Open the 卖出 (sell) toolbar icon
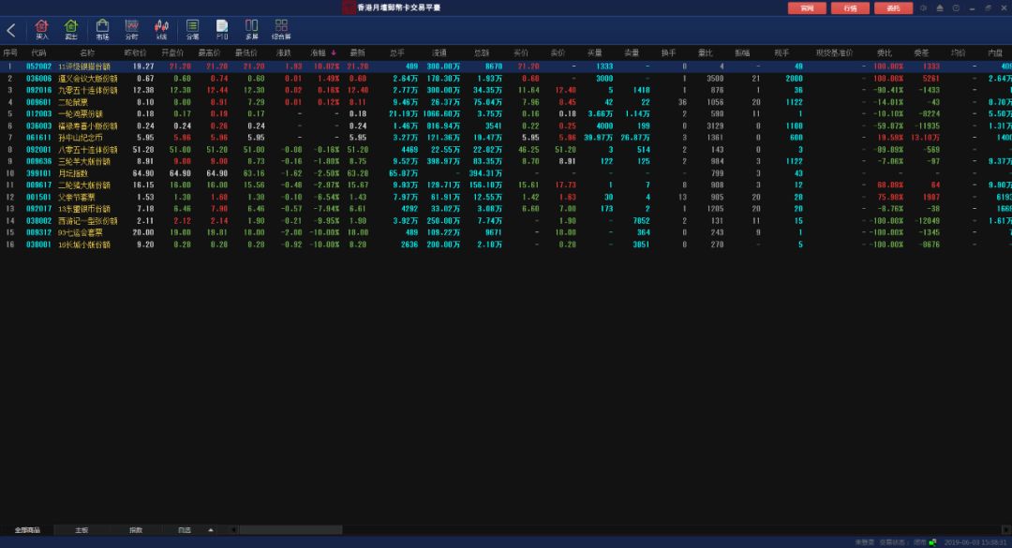Screen dimensions: 1012x548 click(x=71, y=30)
